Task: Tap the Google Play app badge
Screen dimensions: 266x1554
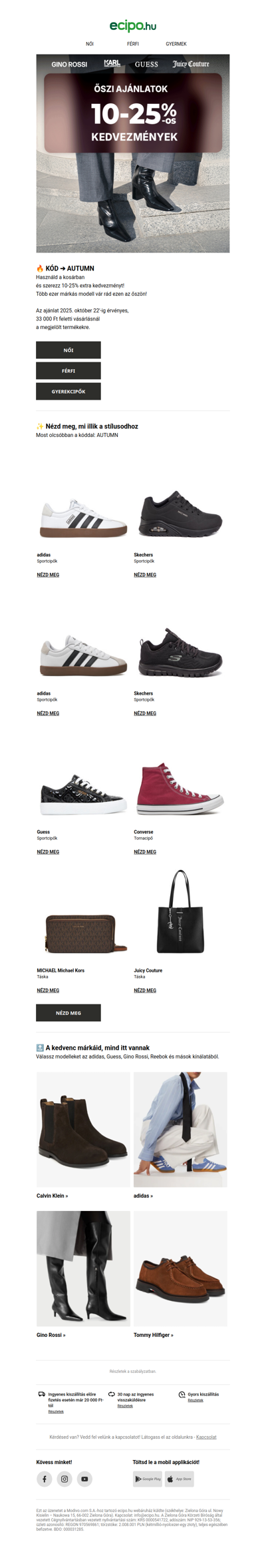Action: (148, 1479)
